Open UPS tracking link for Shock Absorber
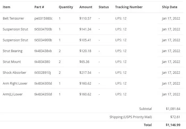186x129 pixels. pyautogui.click(x=121, y=73)
